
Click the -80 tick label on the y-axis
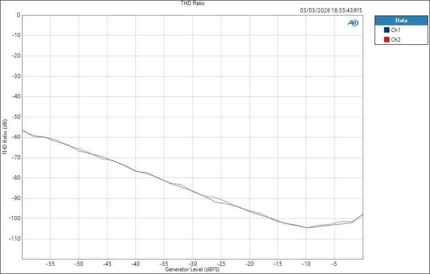16,178
